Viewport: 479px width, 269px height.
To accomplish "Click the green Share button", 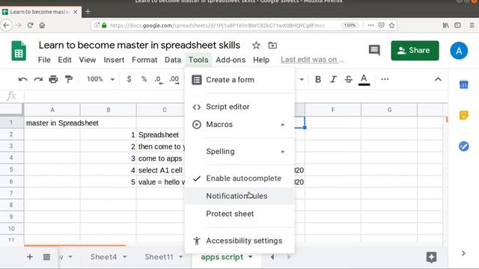I will [x=415, y=50].
